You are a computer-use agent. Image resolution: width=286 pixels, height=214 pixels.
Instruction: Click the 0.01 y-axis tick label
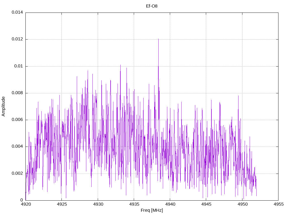(19, 66)
